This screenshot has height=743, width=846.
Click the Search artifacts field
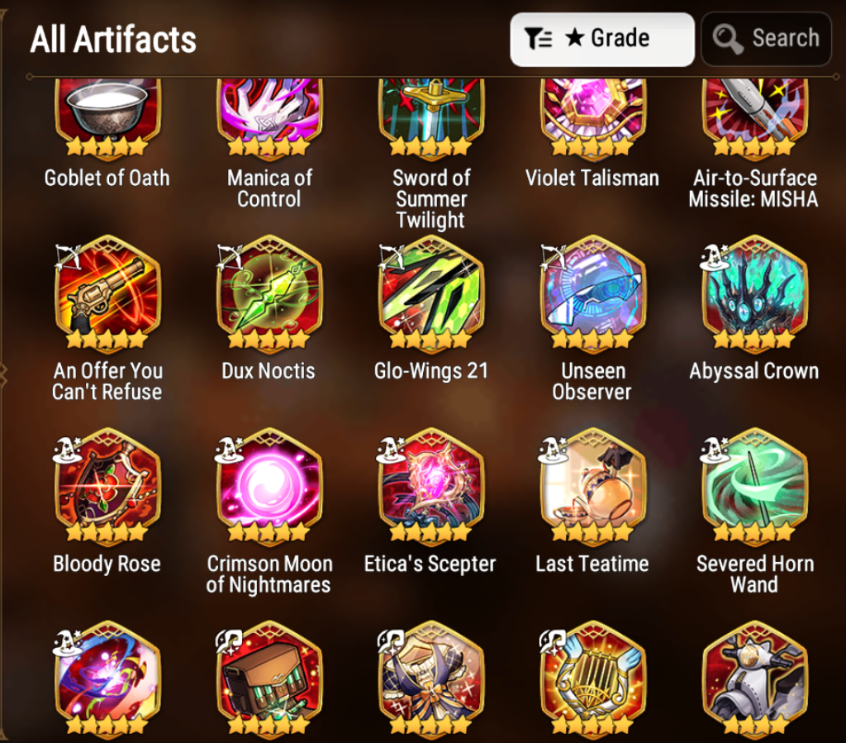766,40
